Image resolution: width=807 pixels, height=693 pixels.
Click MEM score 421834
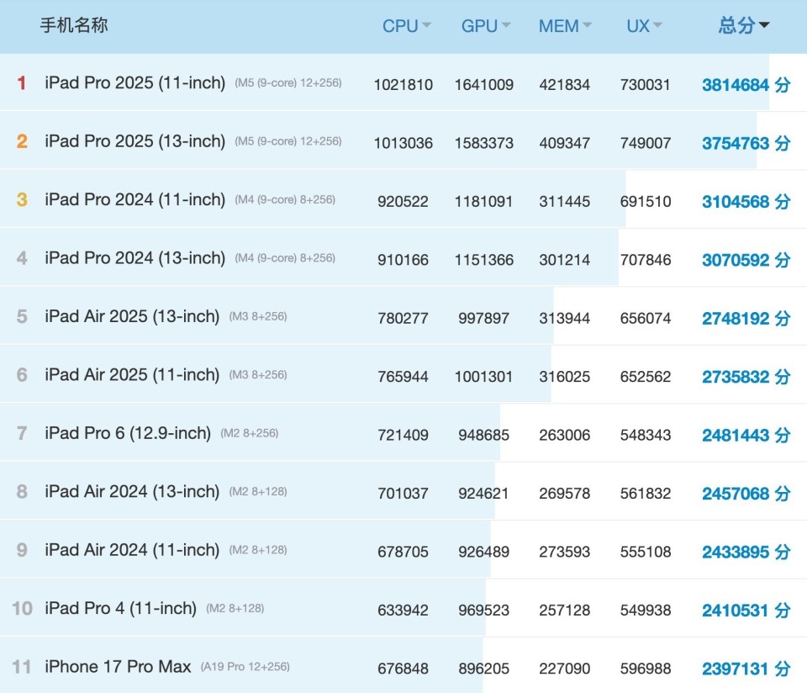(x=565, y=84)
